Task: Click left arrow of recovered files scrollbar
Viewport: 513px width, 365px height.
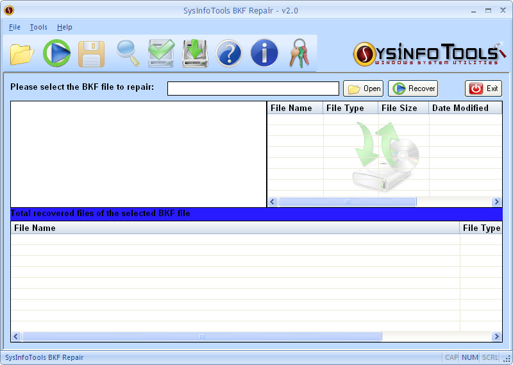Action: [x=16, y=337]
